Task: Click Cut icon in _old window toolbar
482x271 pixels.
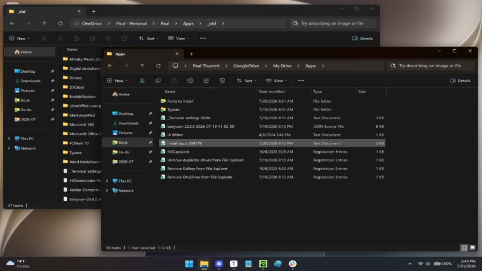Action: (x=44, y=38)
